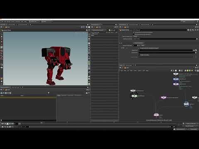Click the play forward button in playbar
199x149 pixels.
pos(10,124)
